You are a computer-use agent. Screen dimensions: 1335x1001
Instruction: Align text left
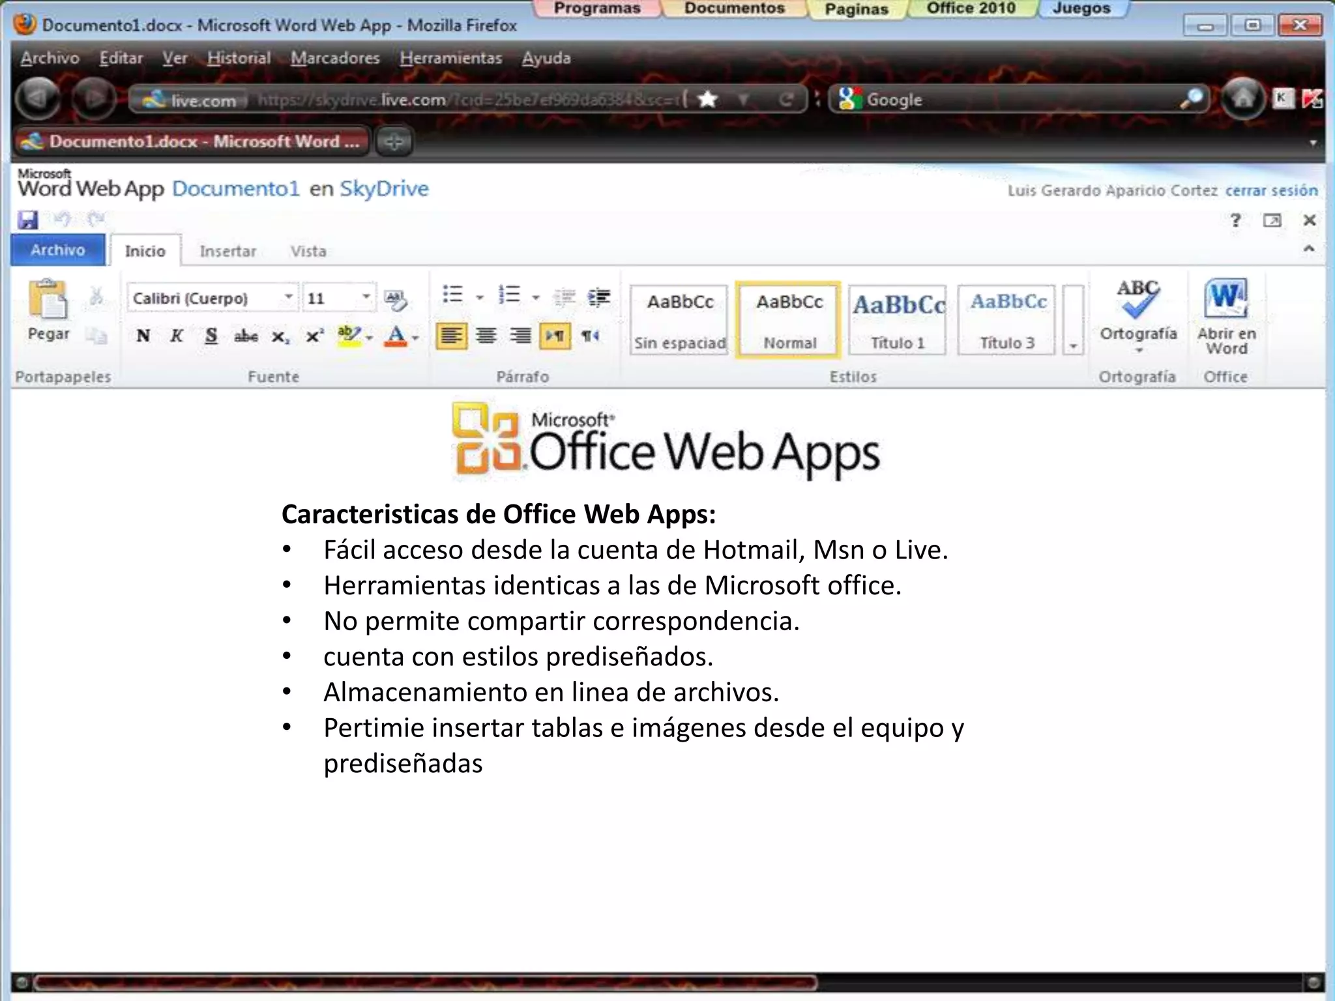coord(451,336)
